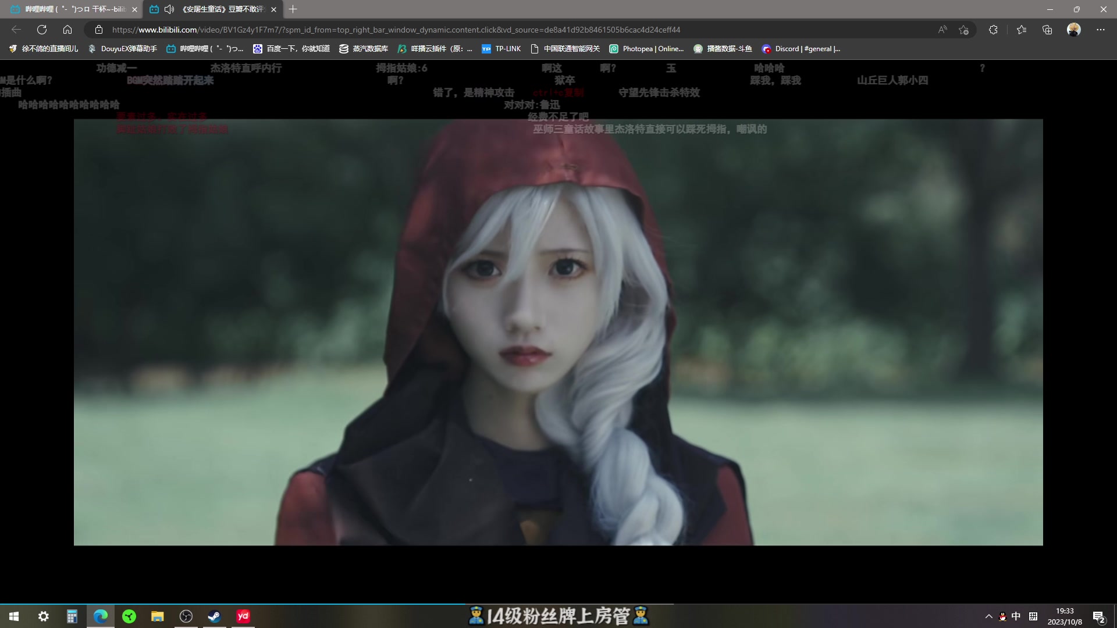Open the notification center
The image size is (1117, 628).
pos(1099,616)
